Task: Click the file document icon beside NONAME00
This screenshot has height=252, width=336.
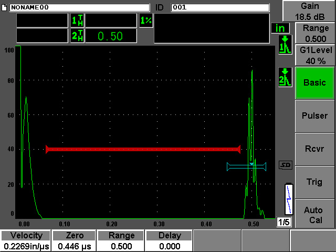Action: click(x=5, y=8)
